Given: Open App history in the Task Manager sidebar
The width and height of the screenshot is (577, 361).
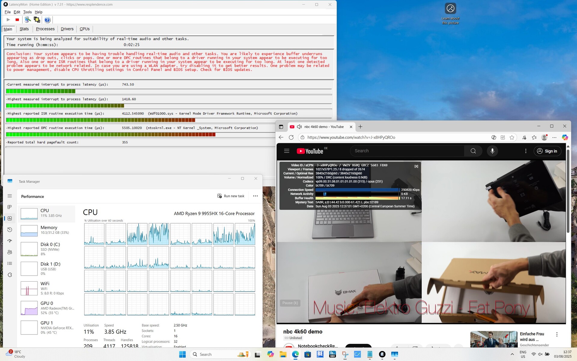Looking at the screenshot, I should tap(10, 230).
